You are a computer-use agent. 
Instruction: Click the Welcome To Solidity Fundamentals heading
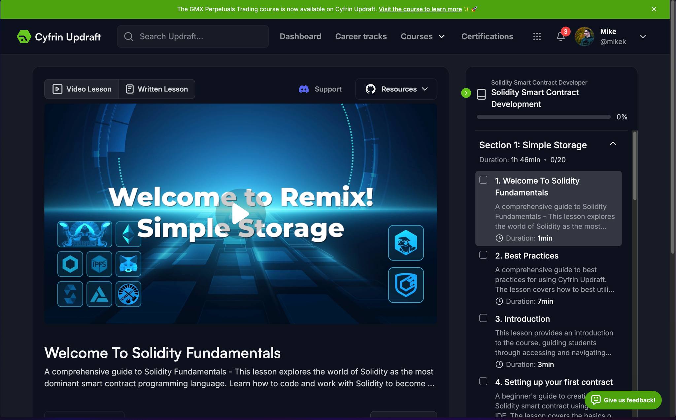[x=162, y=353]
